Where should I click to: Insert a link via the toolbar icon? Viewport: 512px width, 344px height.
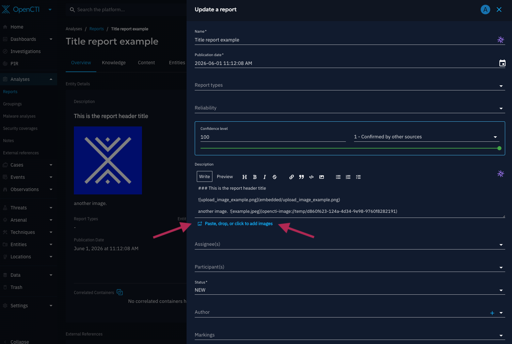(x=291, y=177)
